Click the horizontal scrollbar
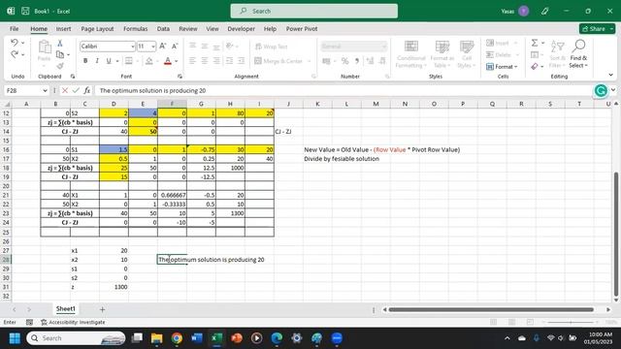Screen dimensions: 621x349 tap(491, 309)
